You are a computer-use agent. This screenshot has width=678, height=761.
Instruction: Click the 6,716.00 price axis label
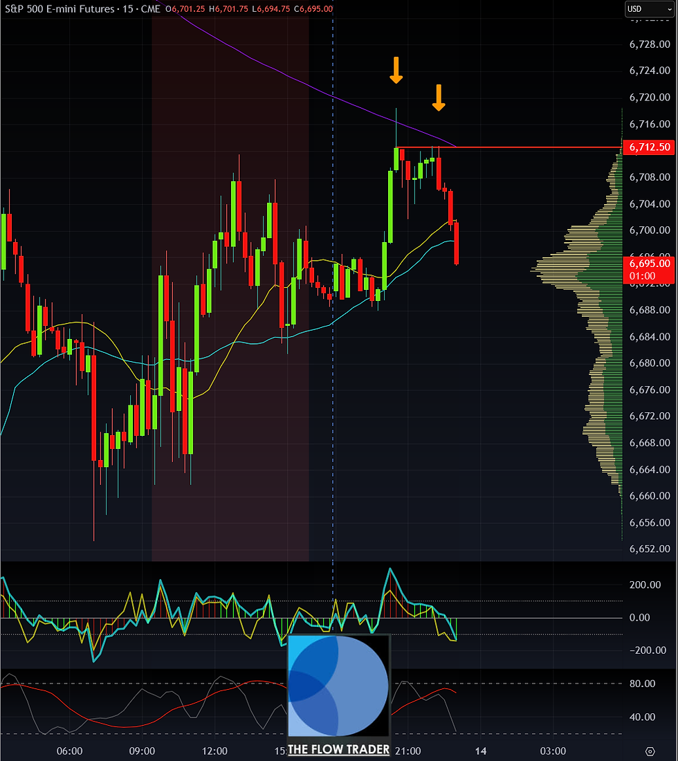pos(650,124)
